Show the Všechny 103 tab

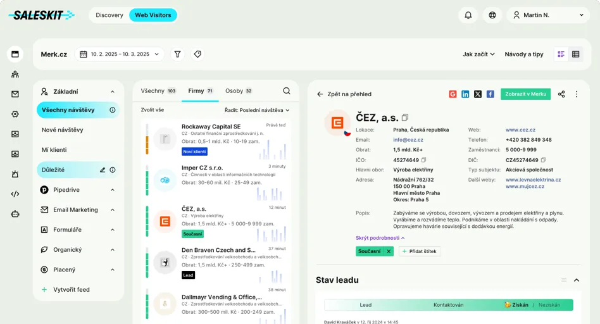click(x=158, y=91)
